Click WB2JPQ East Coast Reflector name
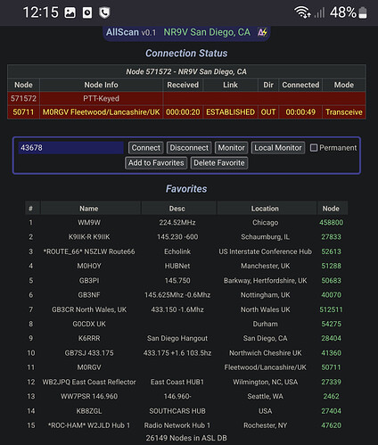 coord(89,382)
